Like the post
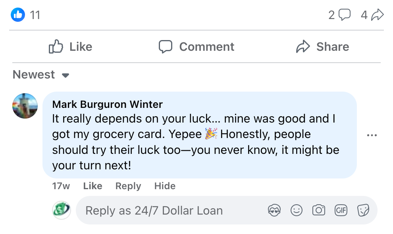This screenshot has width=393, height=234. click(x=70, y=47)
